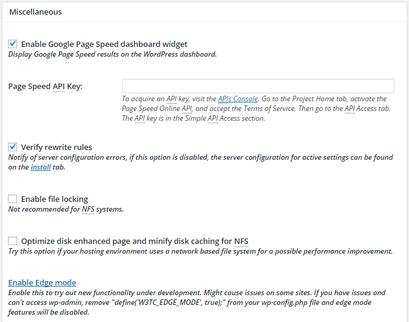Open the APIs Console link

point(238,99)
